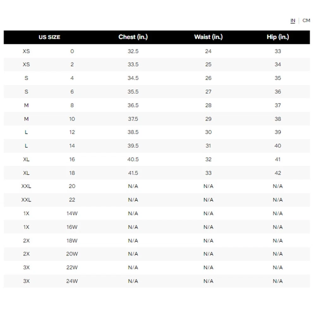Select the 32.5 chest measurement cell
The height and width of the screenshot is (316, 316).
tap(133, 51)
